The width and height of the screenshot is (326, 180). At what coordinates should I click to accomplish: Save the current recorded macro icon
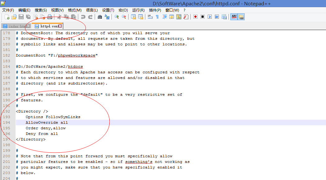coord(224,17)
